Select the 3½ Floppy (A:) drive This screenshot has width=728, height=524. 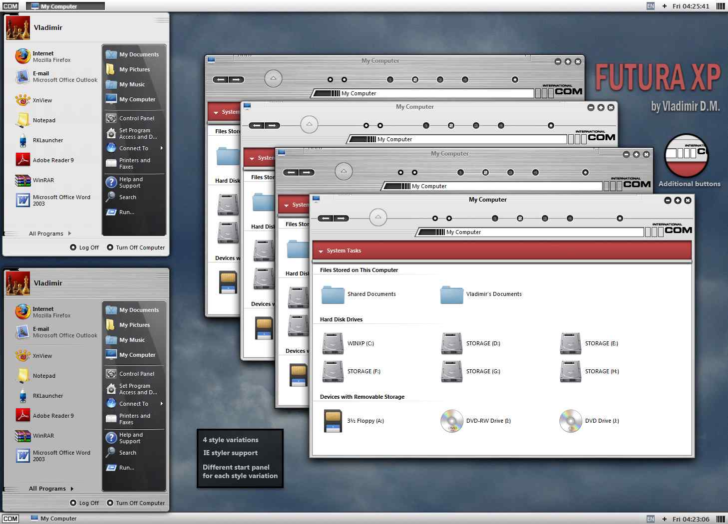pos(354,421)
